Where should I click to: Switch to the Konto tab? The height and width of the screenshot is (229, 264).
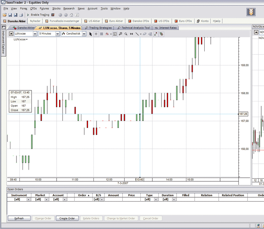click(x=203, y=21)
